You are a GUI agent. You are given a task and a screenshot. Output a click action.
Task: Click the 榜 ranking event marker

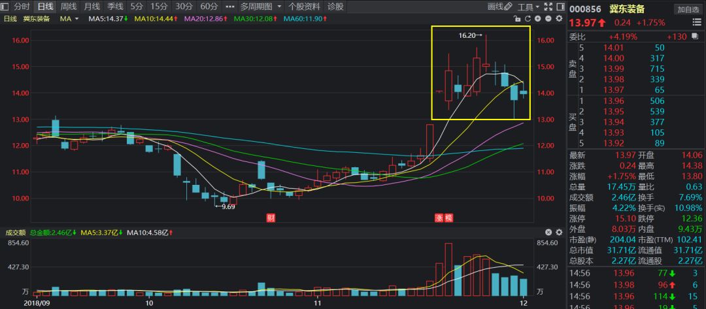click(x=448, y=218)
